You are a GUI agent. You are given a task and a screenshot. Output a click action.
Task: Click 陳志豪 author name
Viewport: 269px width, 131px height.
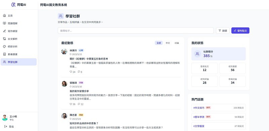click(73, 115)
